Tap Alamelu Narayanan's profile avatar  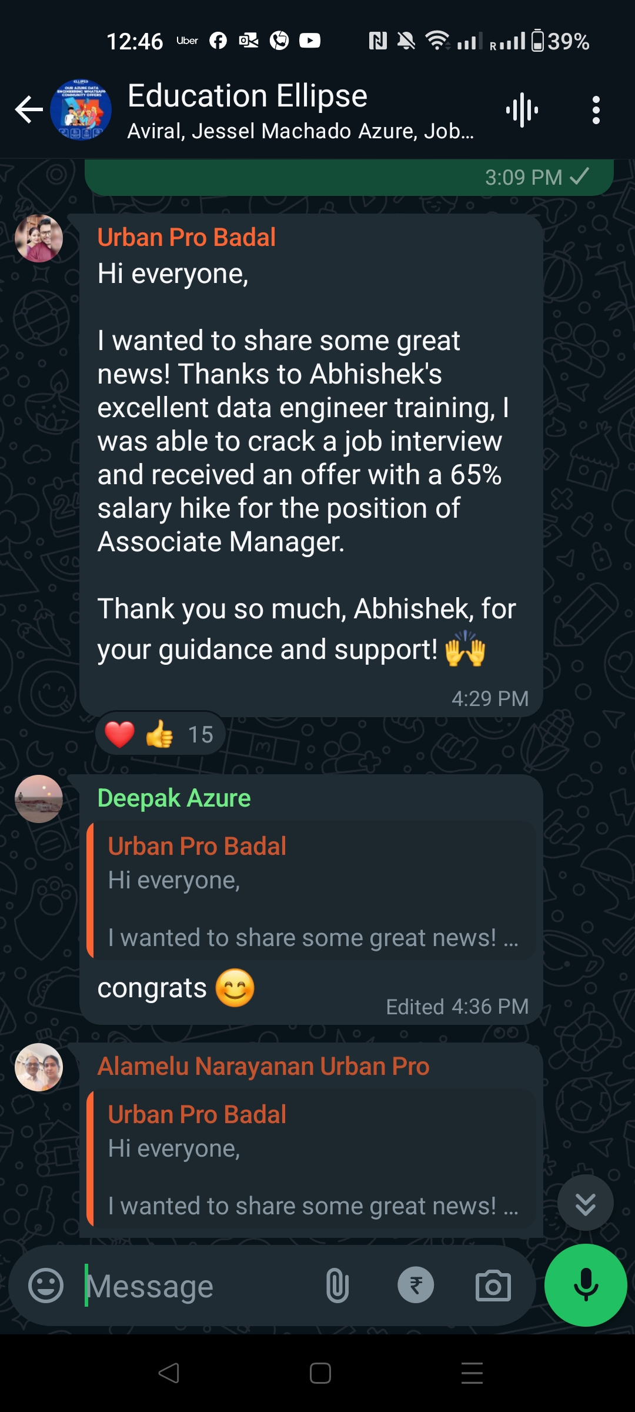pyautogui.click(x=39, y=1067)
